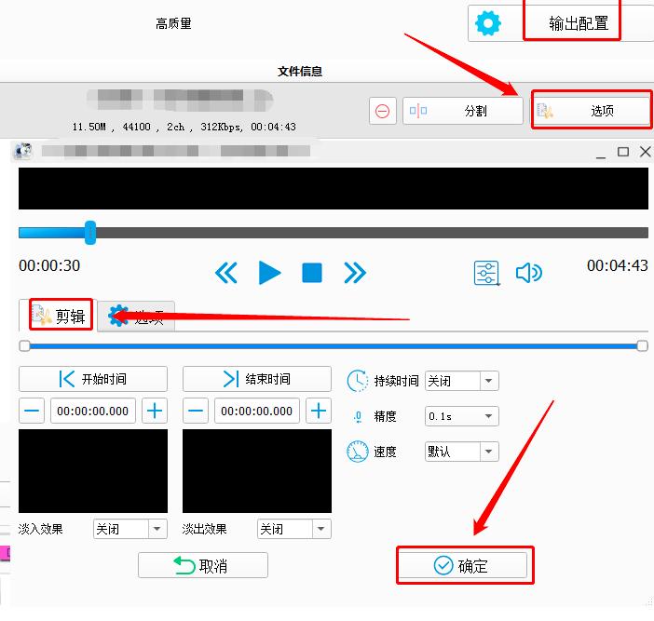Image resolution: width=654 pixels, height=621 pixels.
Task: Confirm with the 确定 button
Action: (x=464, y=565)
